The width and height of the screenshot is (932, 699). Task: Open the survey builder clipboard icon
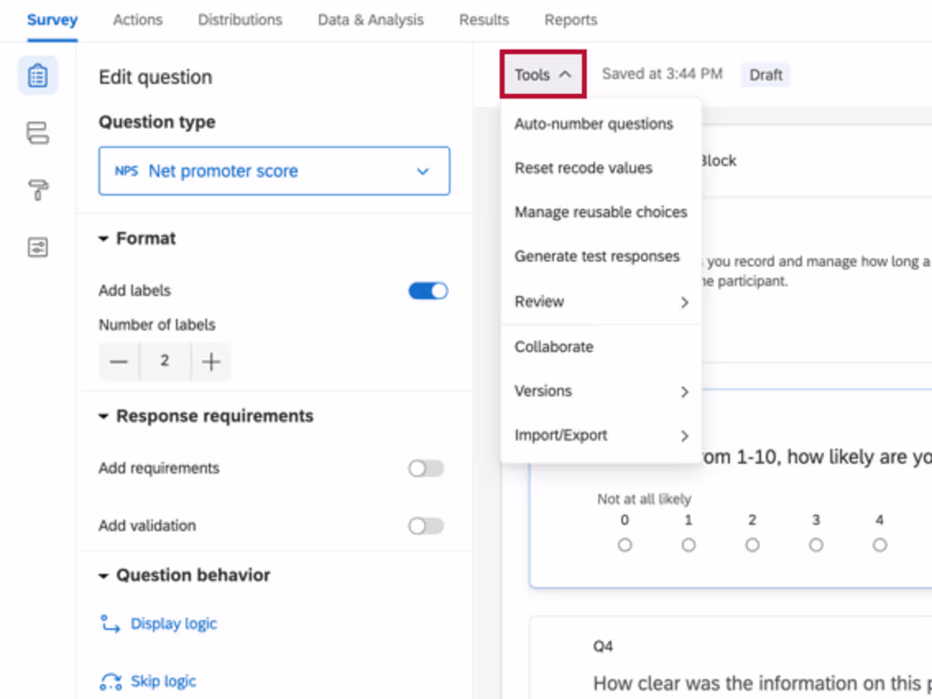37,76
